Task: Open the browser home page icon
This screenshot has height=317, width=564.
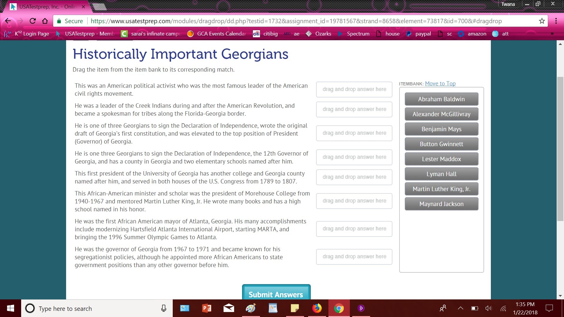Action: pos(45,21)
